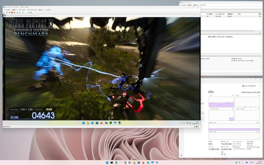
Task: Click the grey Start VM toolbar icon
Action: point(7,12)
